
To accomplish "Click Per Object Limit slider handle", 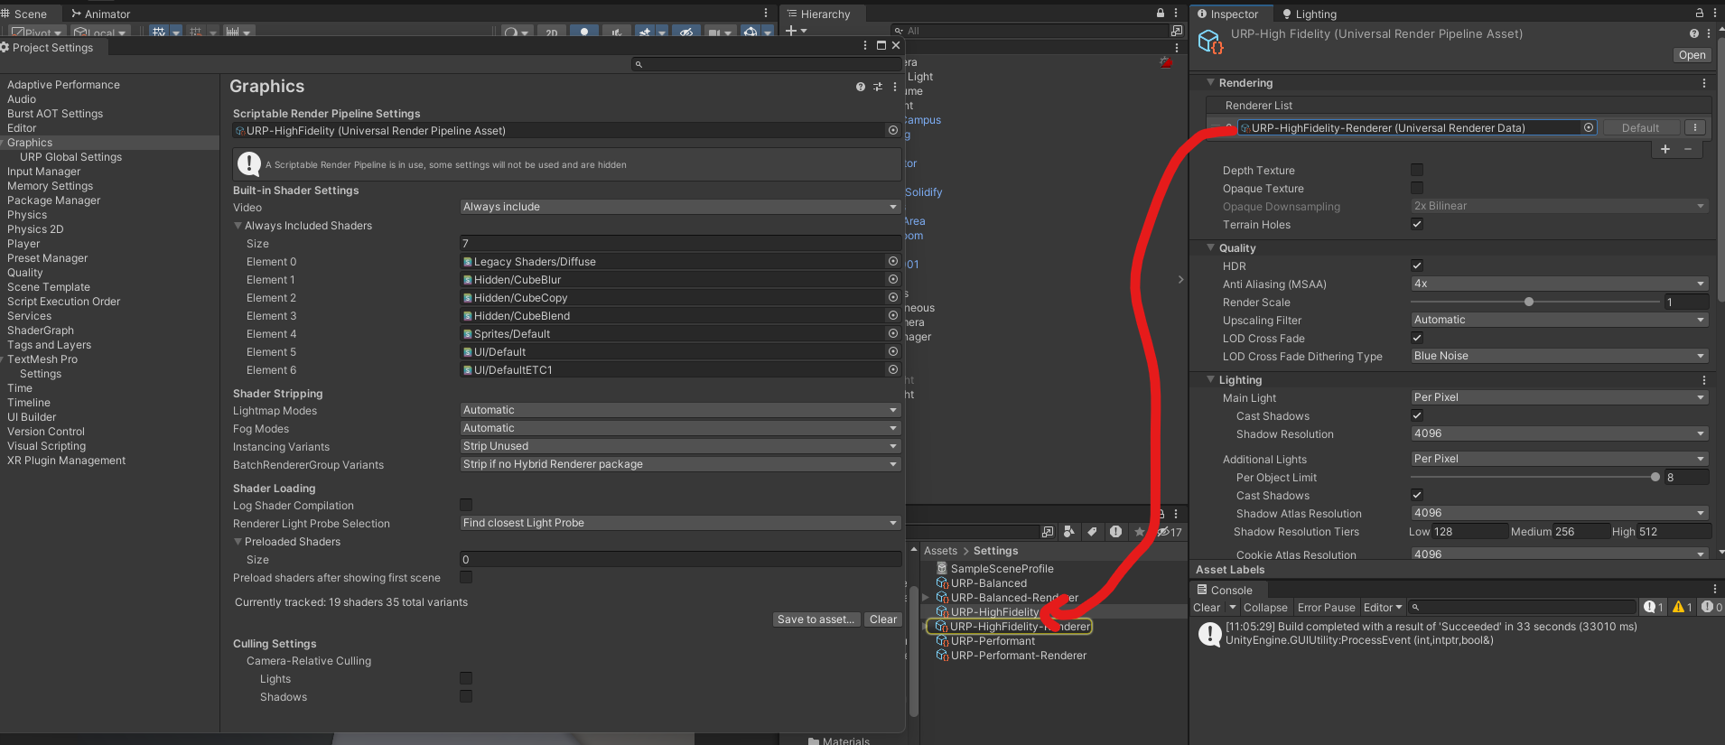I will (x=1655, y=477).
